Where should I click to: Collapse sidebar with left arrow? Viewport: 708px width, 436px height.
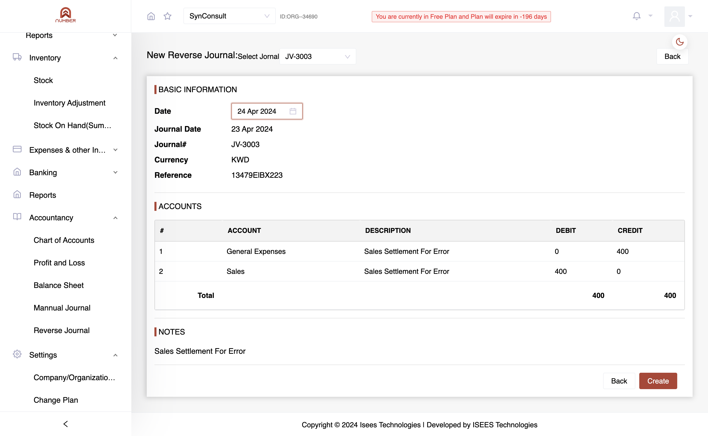66,424
